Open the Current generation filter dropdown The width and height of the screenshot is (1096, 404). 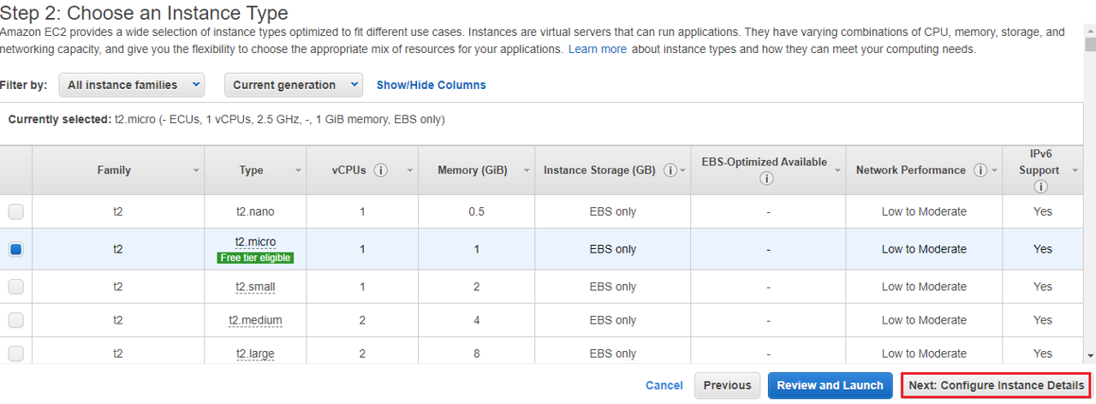coord(294,85)
